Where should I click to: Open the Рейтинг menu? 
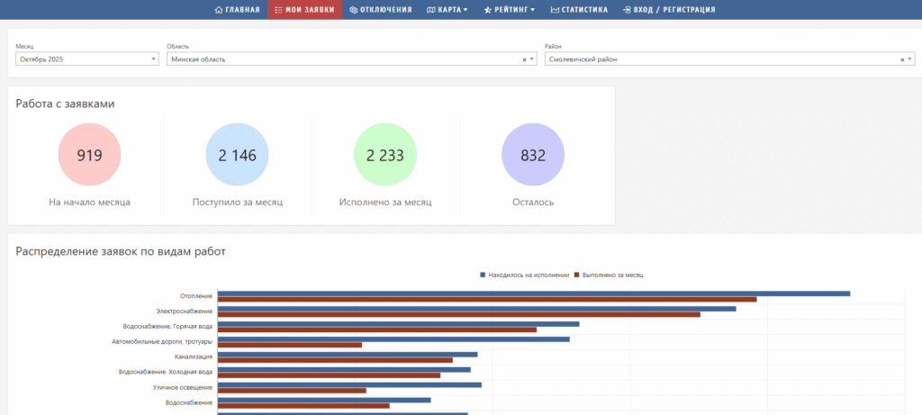pos(514,10)
